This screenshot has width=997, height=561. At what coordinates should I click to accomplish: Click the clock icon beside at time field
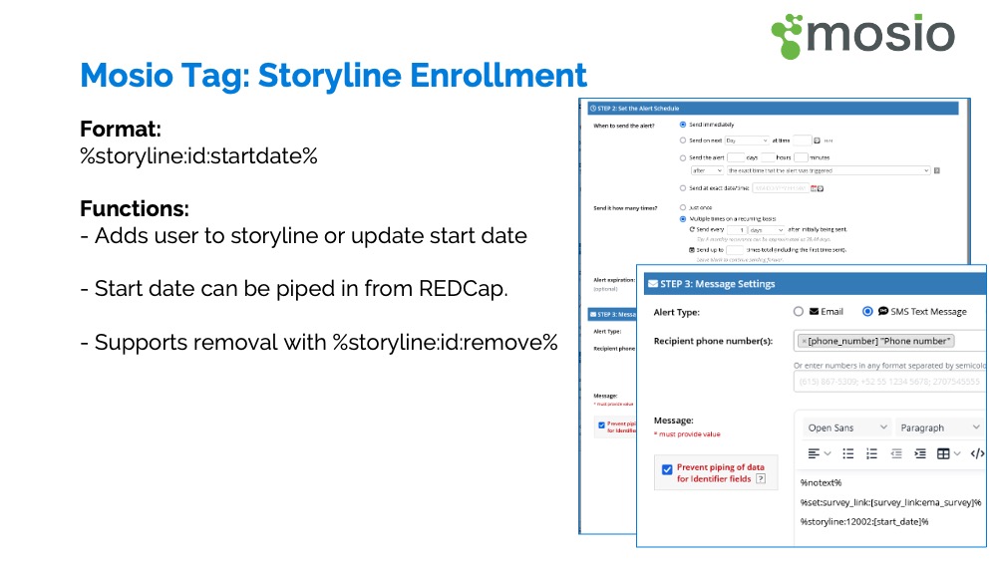click(x=818, y=140)
